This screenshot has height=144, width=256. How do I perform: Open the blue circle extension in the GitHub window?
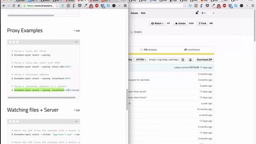point(236,6)
